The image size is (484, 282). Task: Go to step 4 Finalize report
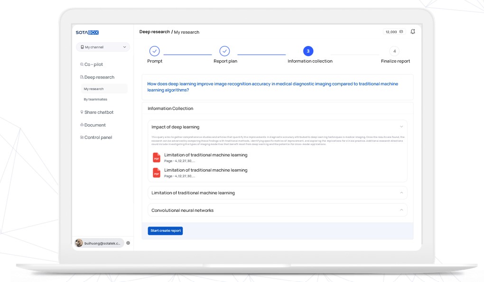[x=394, y=51]
